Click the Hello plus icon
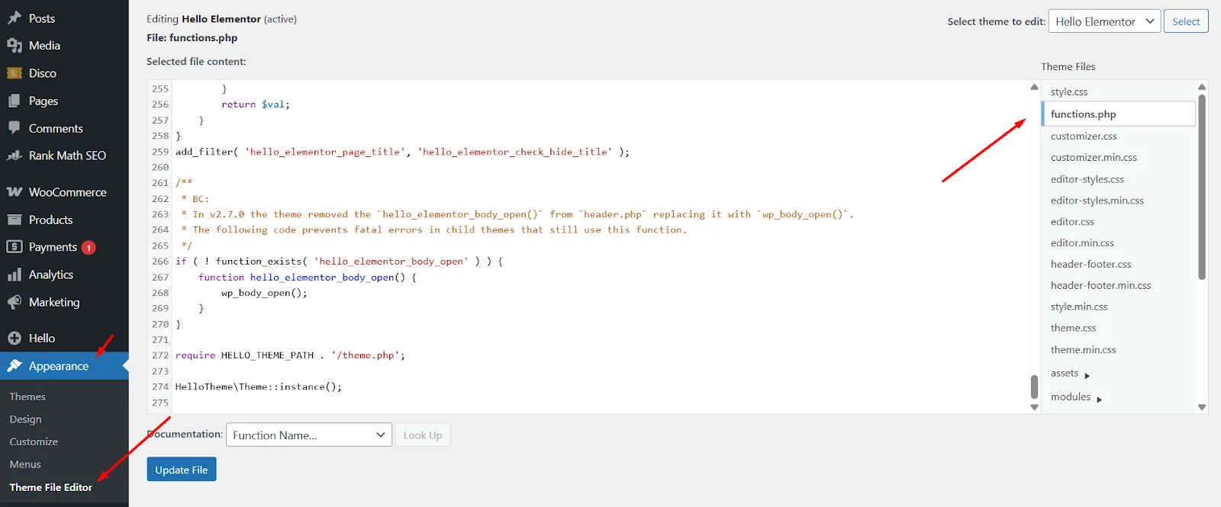 coord(14,339)
